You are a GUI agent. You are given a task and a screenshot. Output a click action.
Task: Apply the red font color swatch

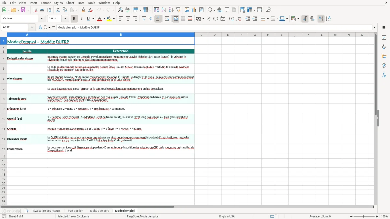point(99,19)
